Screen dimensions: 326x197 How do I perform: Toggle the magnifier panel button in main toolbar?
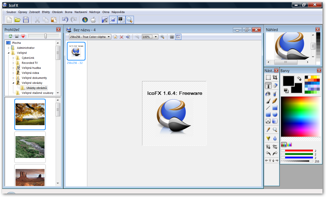[x=130, y=20]
